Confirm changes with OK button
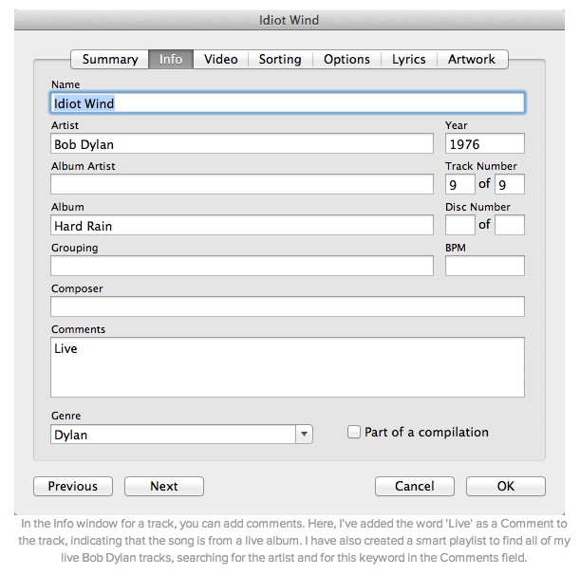580x575 pixels. pos(506,486)
